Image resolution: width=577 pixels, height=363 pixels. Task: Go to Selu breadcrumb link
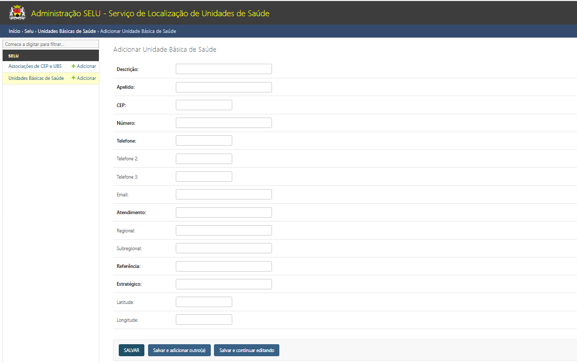pyautogui.click(x=29, y=31)
